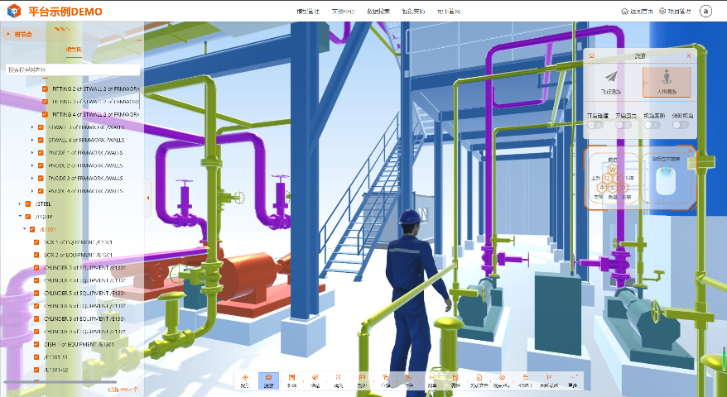The height and width of the screenshot is (397, 727).
Task: Close the 漫游 roaming settings panel
Action: (689, 55)
